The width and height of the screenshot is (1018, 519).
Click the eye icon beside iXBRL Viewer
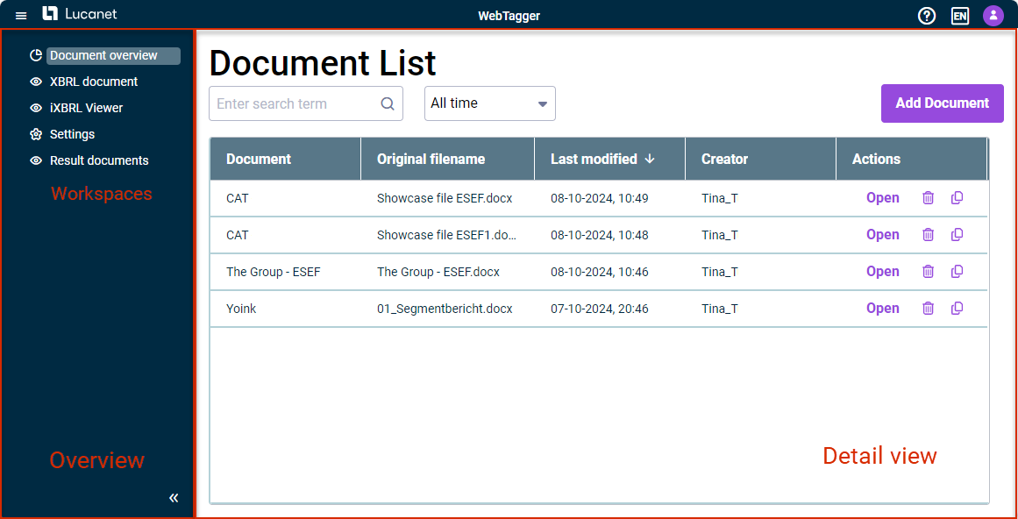(36, 108)
